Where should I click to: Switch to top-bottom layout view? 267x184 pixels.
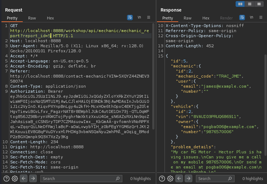[250, 4]
